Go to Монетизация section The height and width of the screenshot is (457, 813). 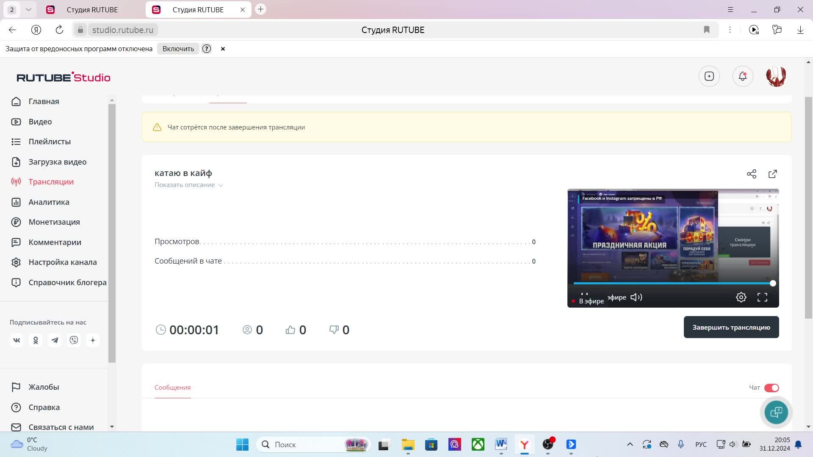point(54,222)
